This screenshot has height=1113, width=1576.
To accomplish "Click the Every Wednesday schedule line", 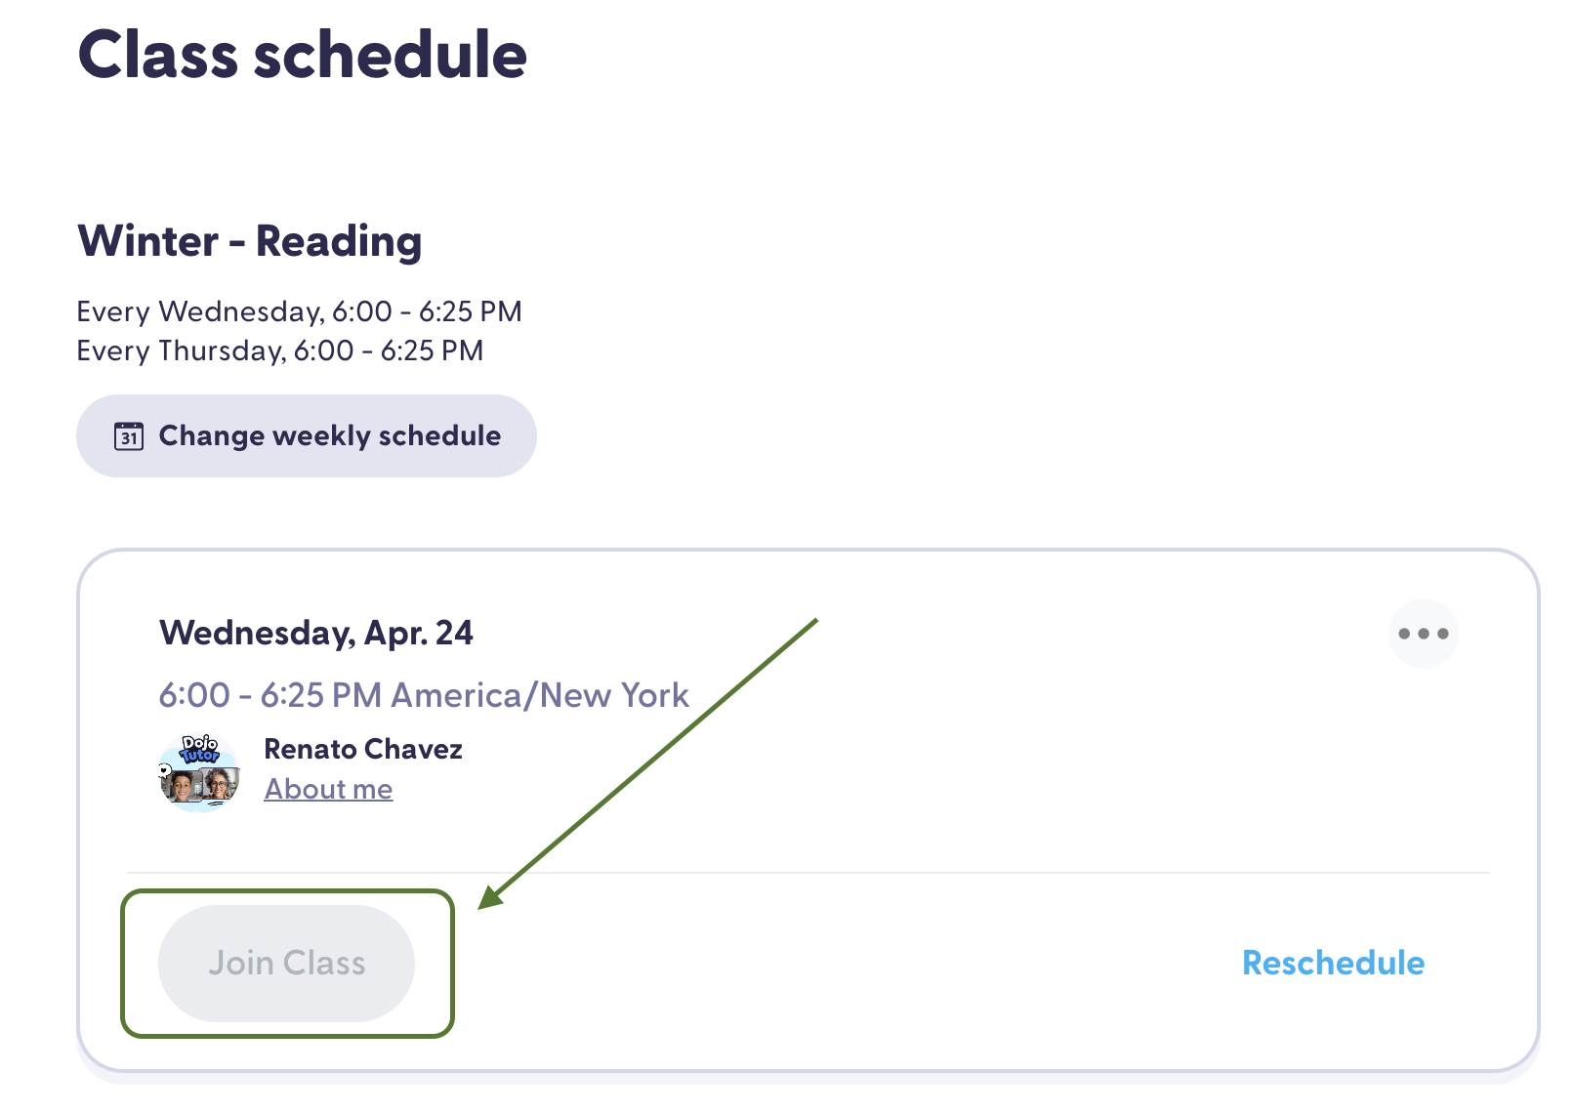I will 299,311.
